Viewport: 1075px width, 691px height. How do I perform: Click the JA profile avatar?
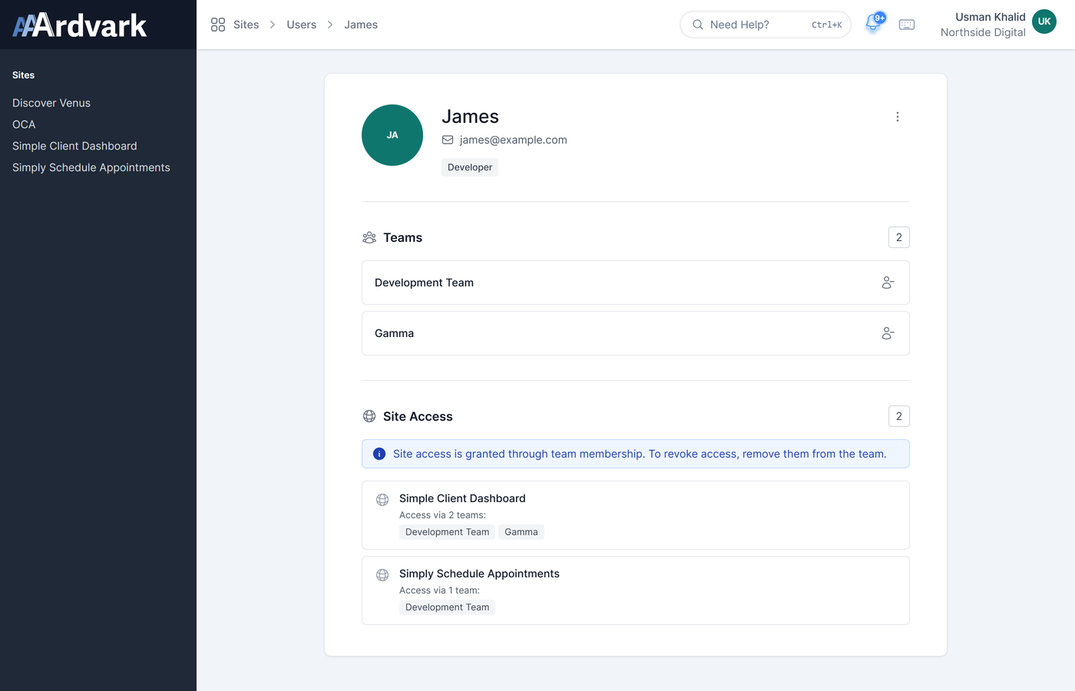point(392,135)
